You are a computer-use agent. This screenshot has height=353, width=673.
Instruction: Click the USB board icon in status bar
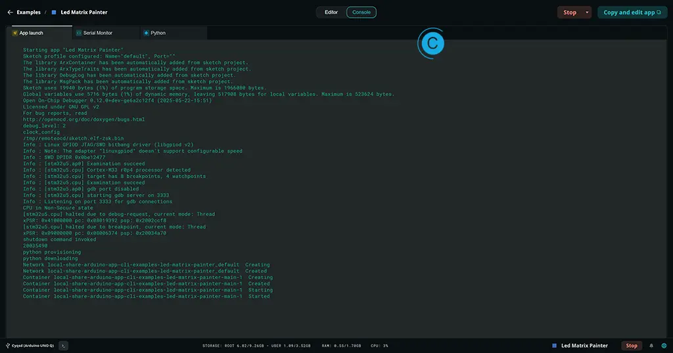point(8,346)
